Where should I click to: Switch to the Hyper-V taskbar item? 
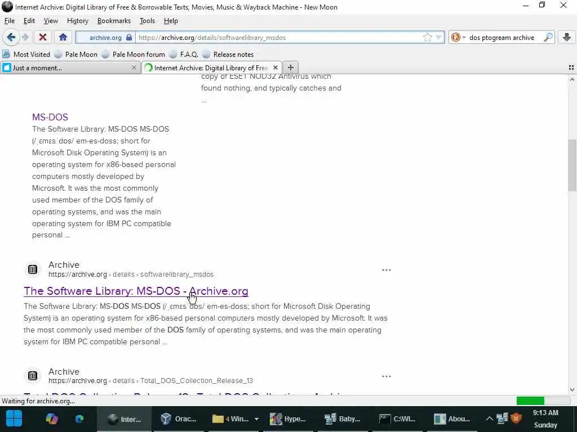[x=288, y=418]
